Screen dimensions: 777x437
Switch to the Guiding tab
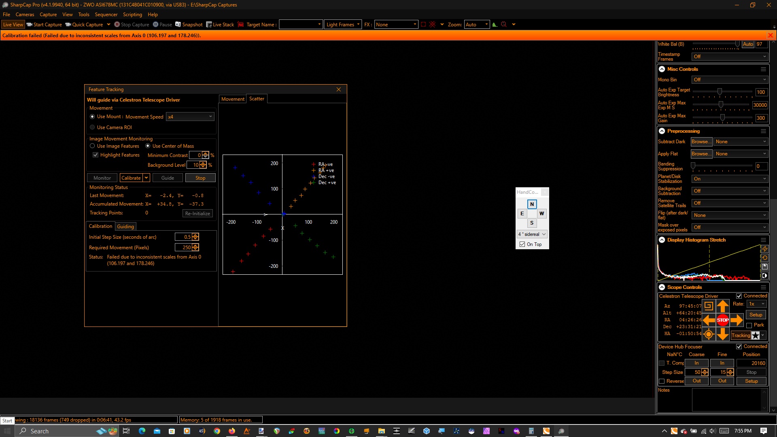pos(125,227)
